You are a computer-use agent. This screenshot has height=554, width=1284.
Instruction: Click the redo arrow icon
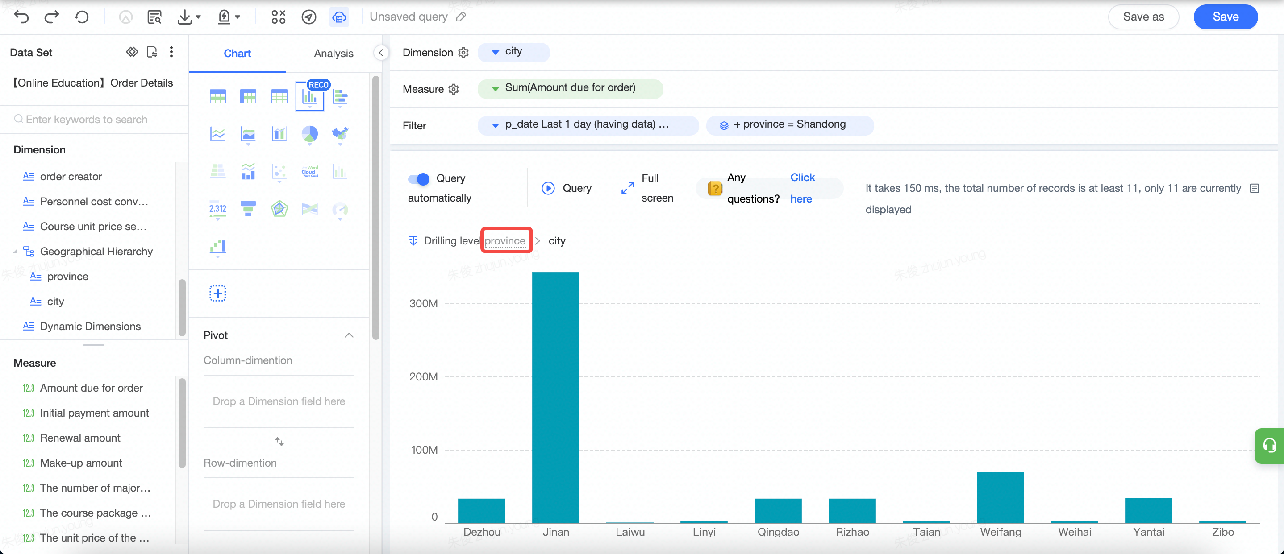[x=51, y=17]
